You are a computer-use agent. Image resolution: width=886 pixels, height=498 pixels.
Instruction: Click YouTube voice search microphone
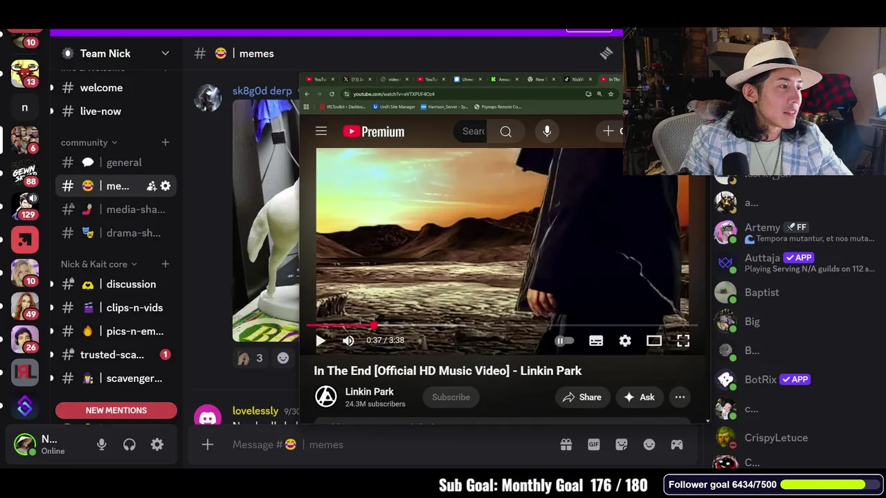click(x=547, y=131)
